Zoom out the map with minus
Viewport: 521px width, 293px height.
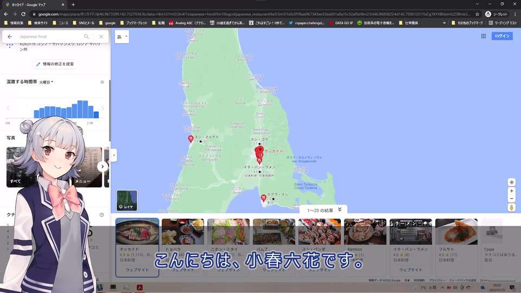coord(511,199)
